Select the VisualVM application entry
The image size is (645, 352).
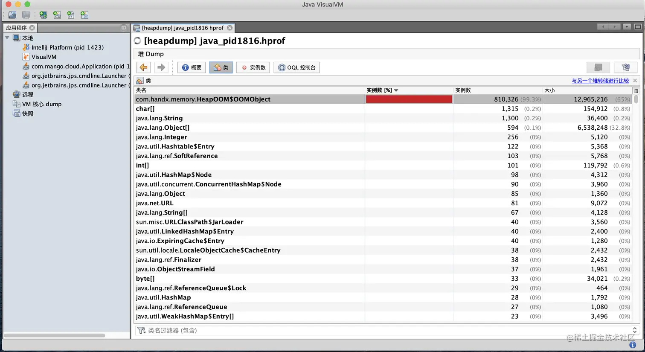tap(44, 57)
